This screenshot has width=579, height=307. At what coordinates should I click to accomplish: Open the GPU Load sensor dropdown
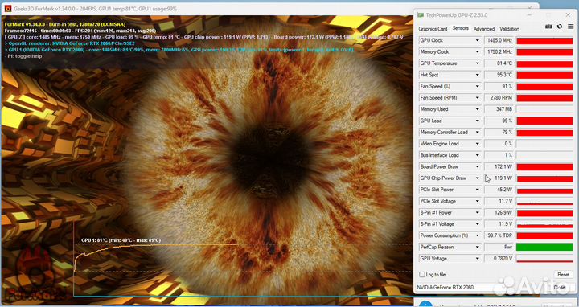pos(477,121)
